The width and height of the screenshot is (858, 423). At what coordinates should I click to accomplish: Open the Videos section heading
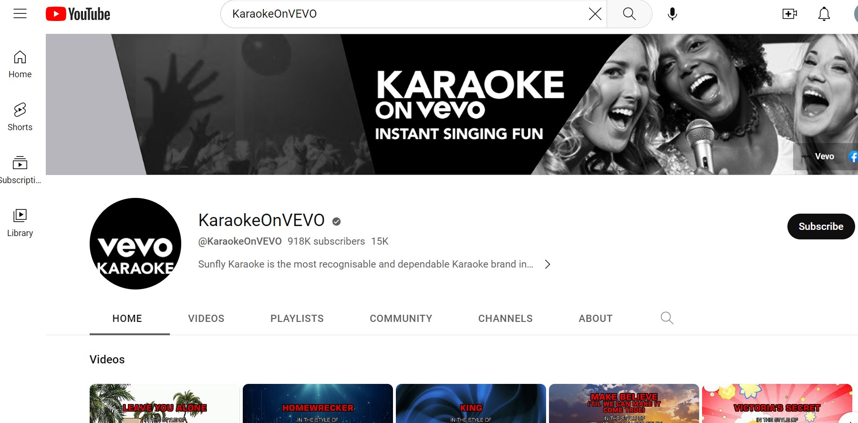[107, 360]
